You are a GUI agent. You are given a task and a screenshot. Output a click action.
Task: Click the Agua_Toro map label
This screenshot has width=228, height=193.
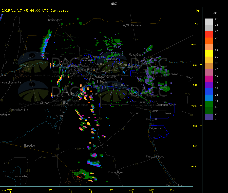pyautogui.click(x=27, y=65)
